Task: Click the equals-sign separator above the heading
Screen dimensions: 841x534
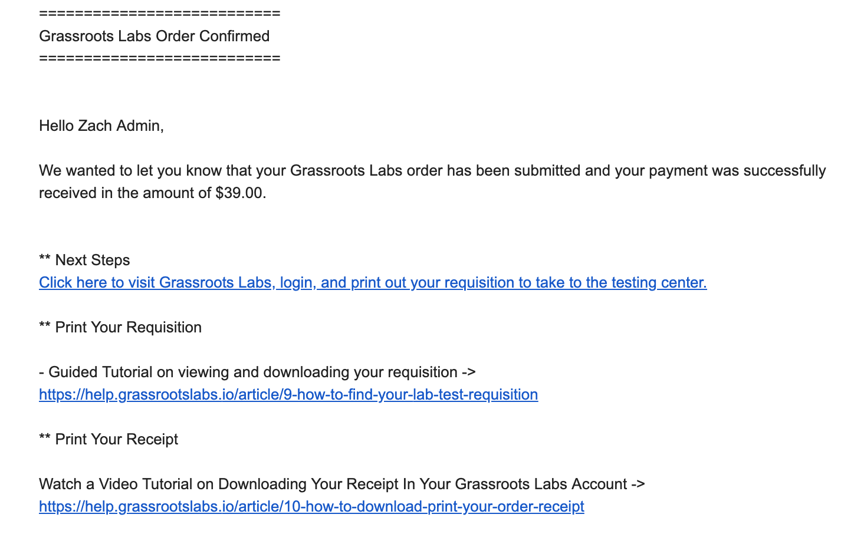Action: 160,13
